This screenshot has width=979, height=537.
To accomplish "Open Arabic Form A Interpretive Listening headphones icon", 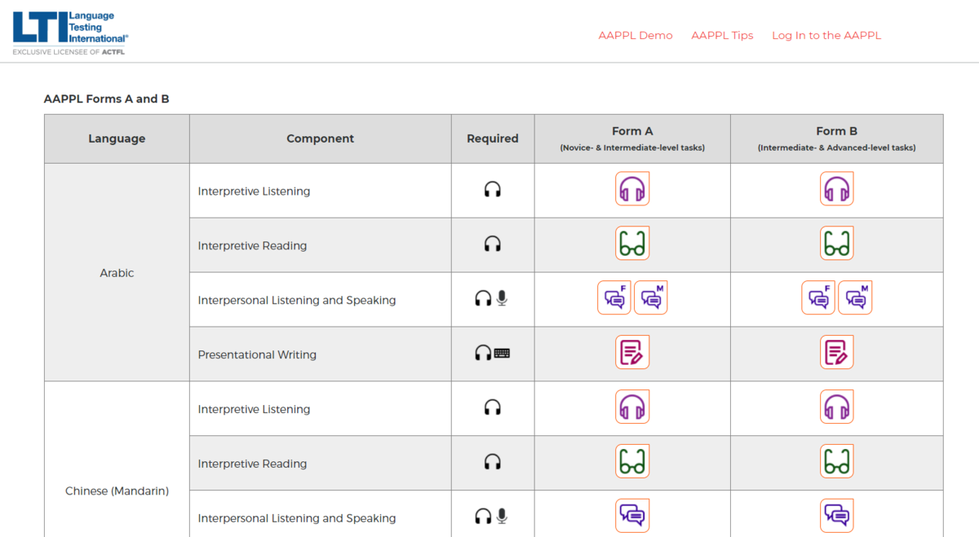I will pyautogui.click(x=632, y=189).
